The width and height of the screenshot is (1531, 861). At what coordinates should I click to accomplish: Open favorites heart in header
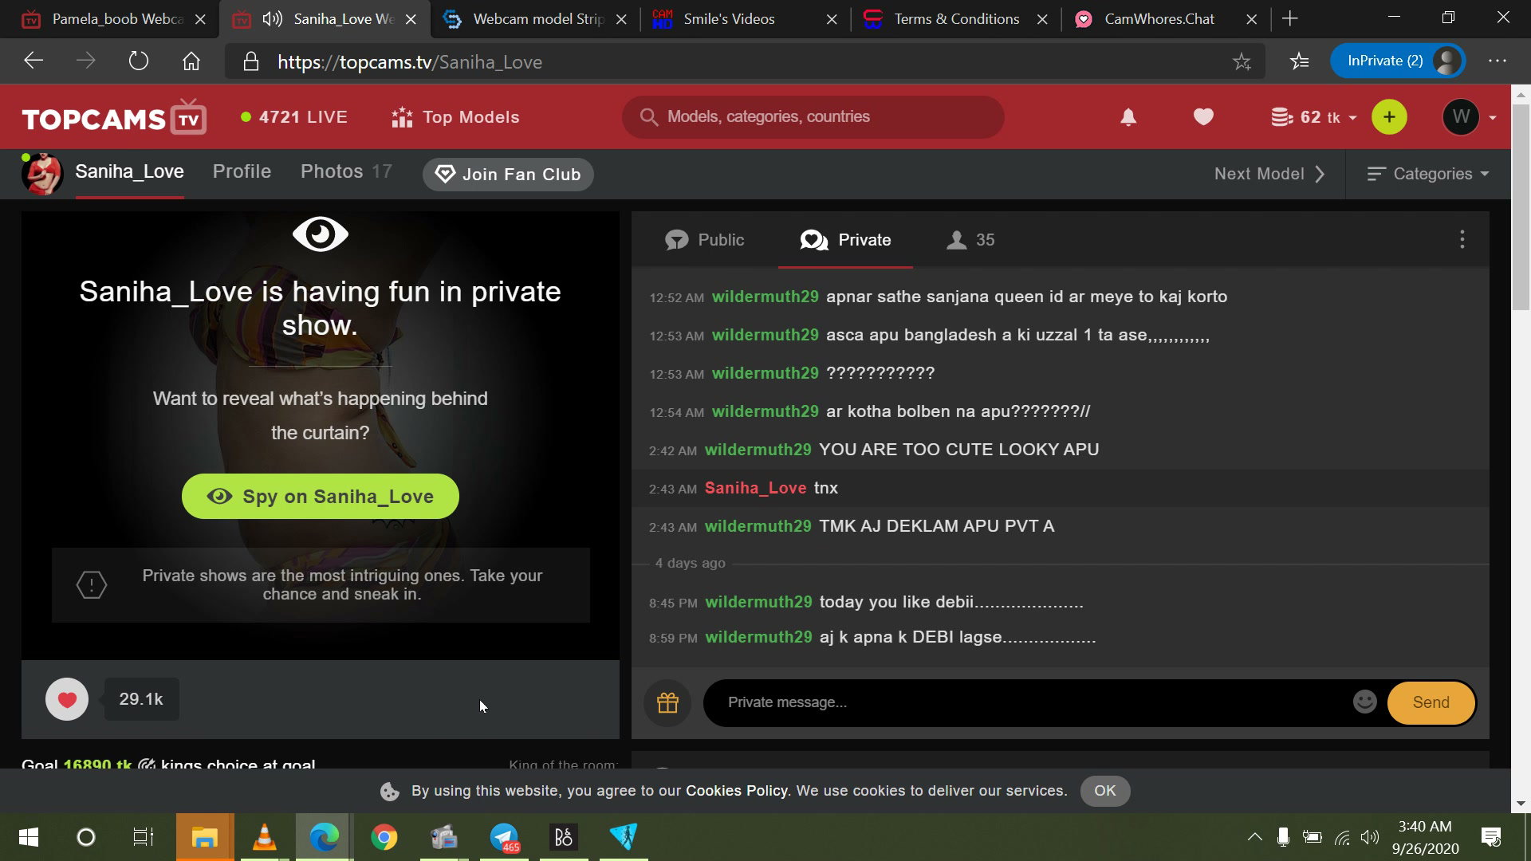click(1203, 117)
